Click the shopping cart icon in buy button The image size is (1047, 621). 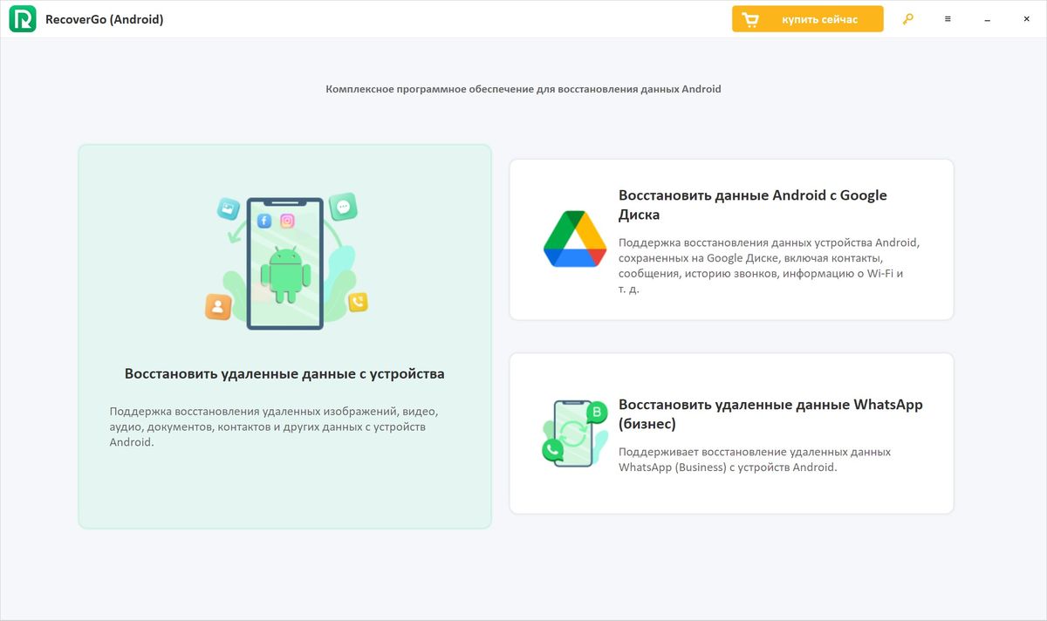pyautogui.click(x=750, y=19)
